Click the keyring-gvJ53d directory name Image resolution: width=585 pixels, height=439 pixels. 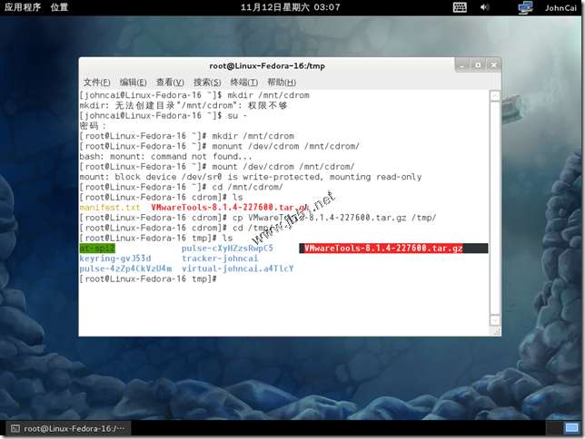coord(115,259)
